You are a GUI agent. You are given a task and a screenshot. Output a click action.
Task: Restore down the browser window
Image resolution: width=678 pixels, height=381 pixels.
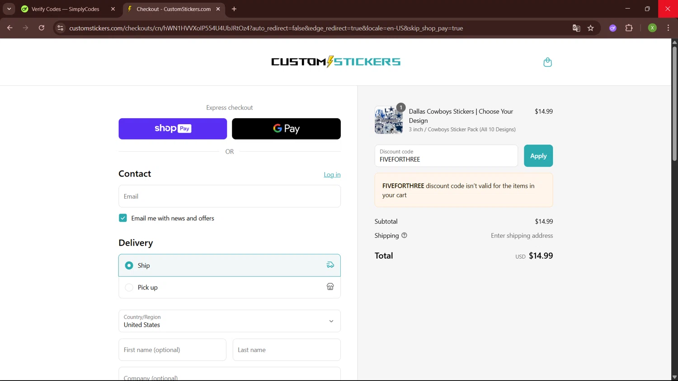[x=647, y=9]
